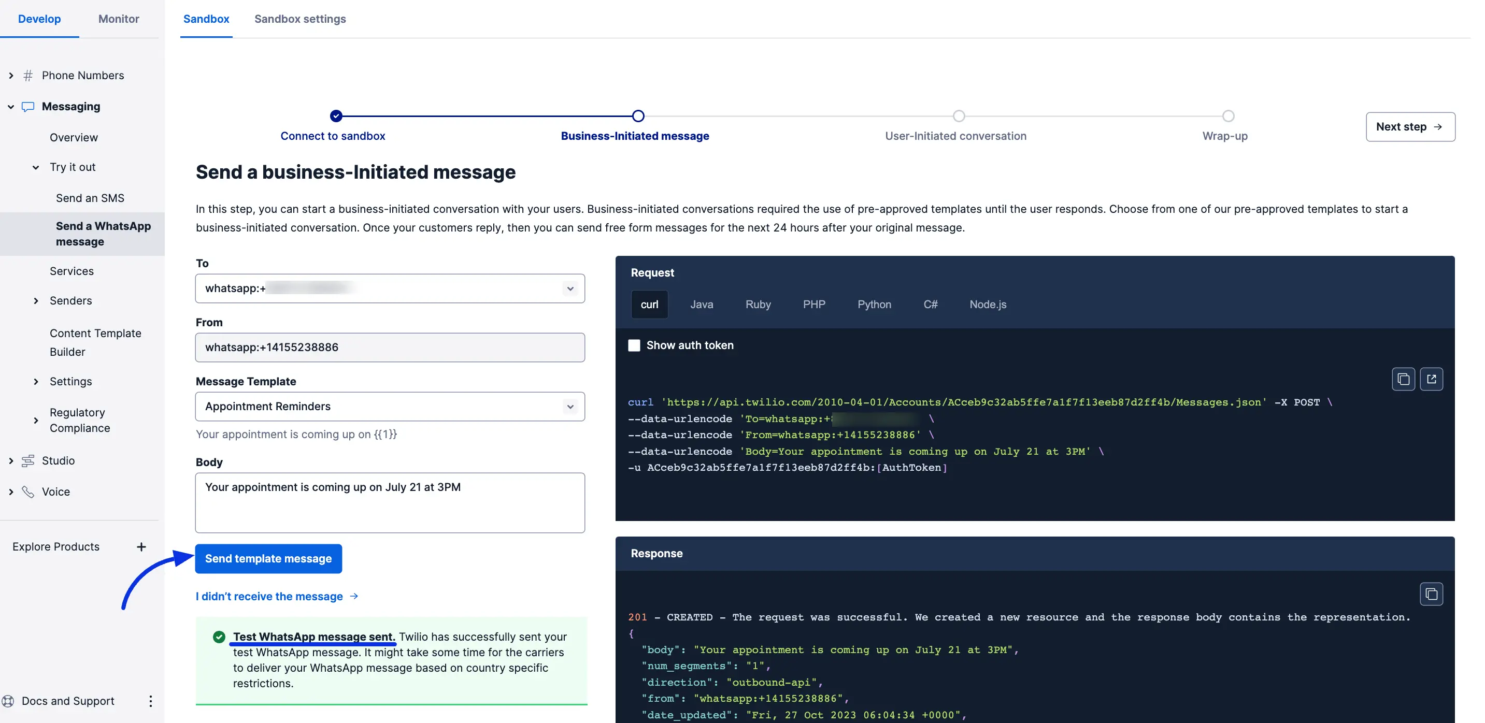Select the Python code tab
Viewport: 1485px width, 723px height.
(x=874, y=304)
